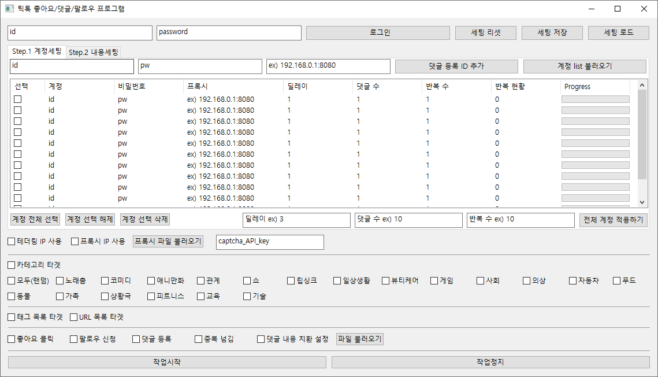Enable the 팔로우 신청 checkbox
Image resolution: width=658 pixels, height=377 pixels.
73,339
